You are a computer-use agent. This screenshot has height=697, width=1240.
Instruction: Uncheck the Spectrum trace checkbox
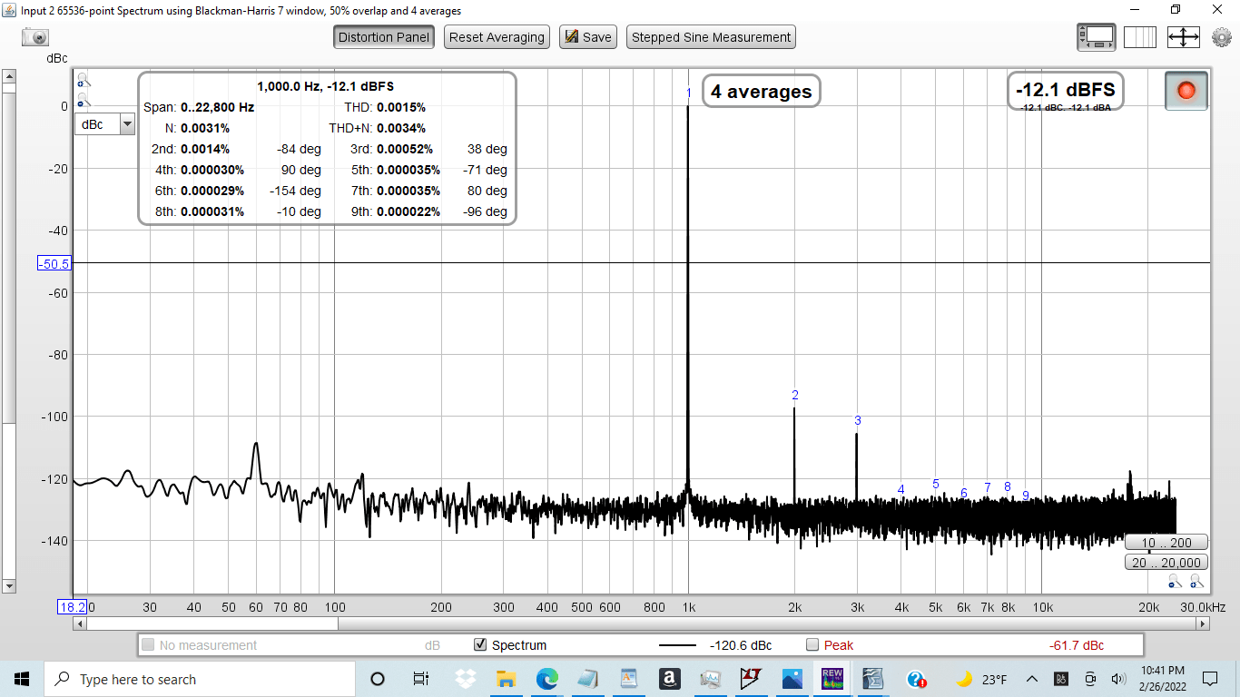[480, 645]
